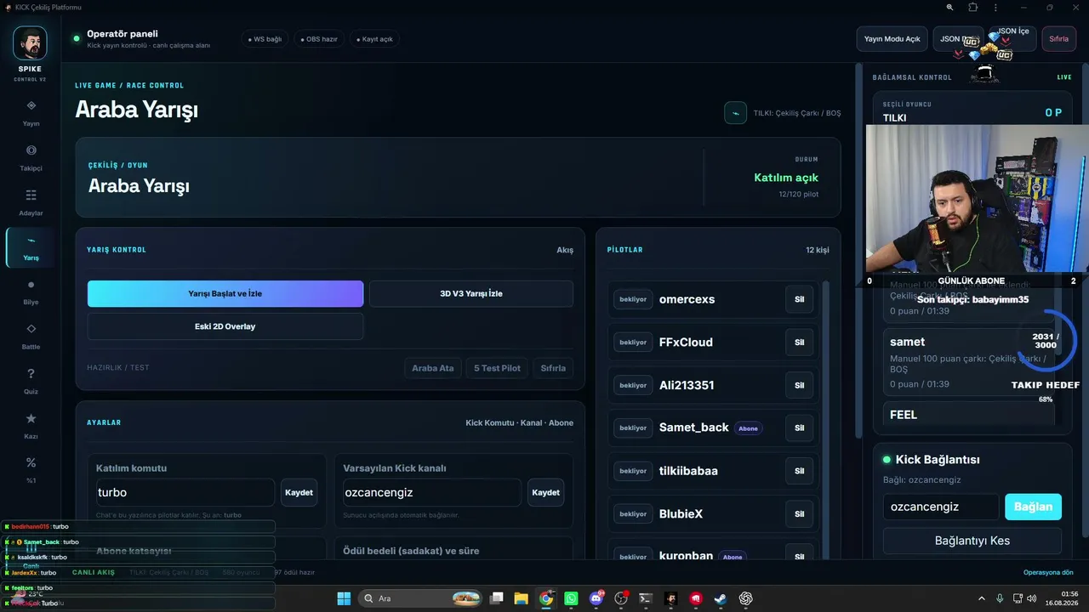Remove pilot tilkiibabaa with Sil
The height and width of the screenshot is (612, 1089).
coord(800,471)
